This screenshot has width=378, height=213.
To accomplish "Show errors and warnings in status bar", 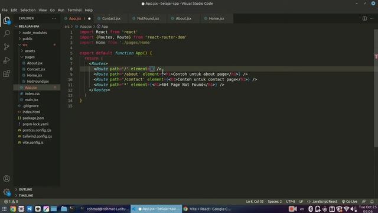I will coord(11,201).
